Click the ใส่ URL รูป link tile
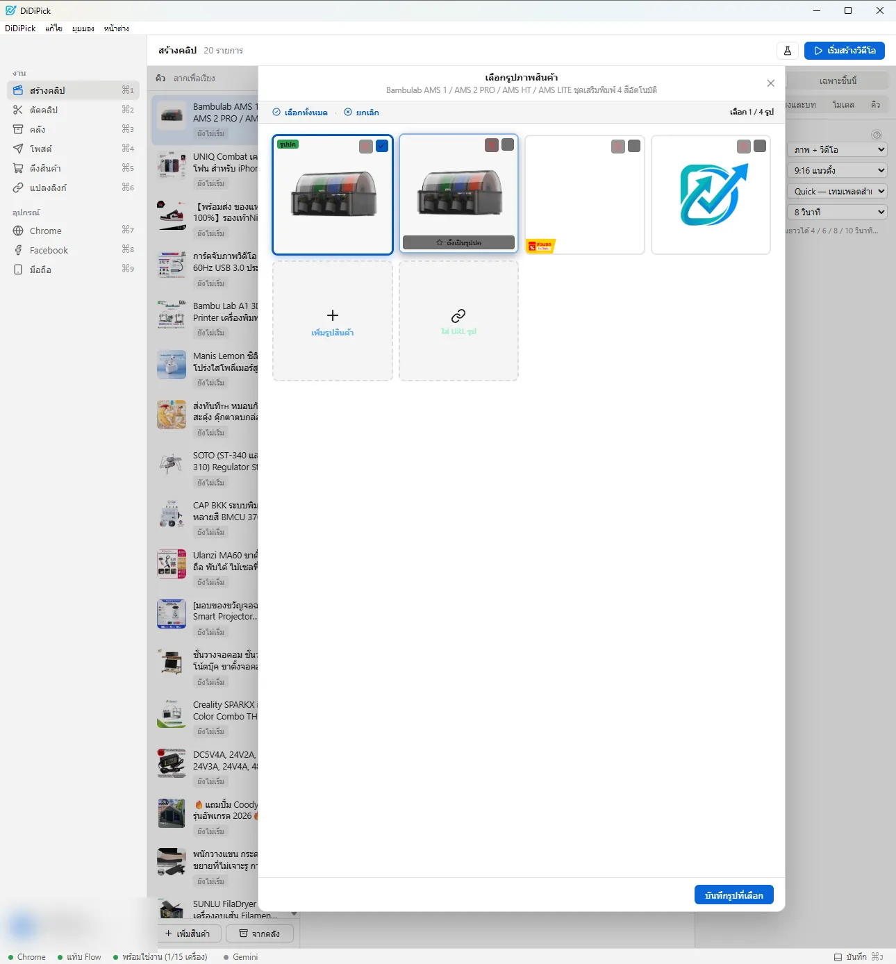 (x=458, y=322)
